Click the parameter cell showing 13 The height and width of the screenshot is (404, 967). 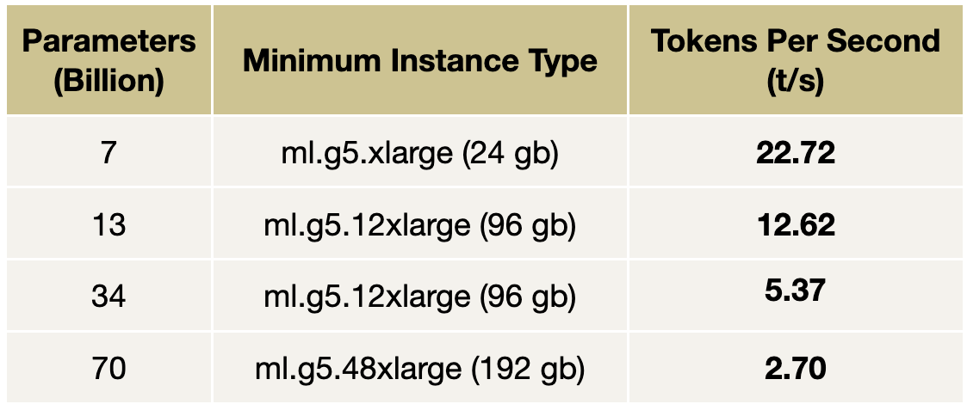tap(108, 225)
